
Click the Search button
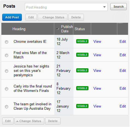click(x=119, y=7)
